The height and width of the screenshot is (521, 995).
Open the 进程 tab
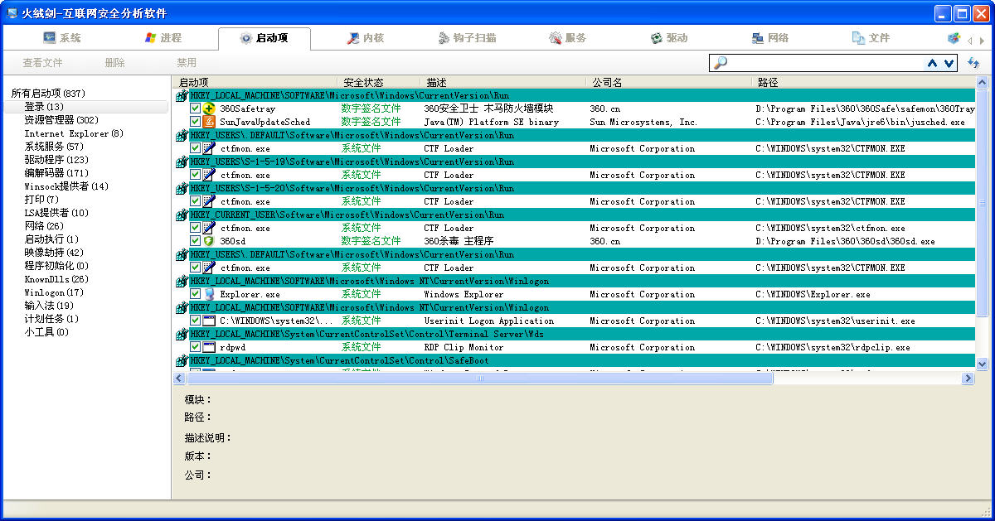point(163,38)
